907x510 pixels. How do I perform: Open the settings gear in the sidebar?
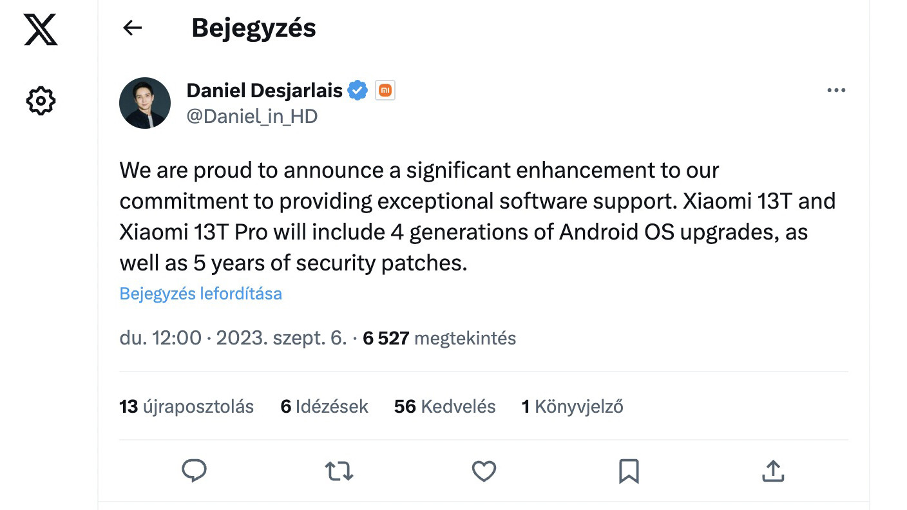click(41, 100)
